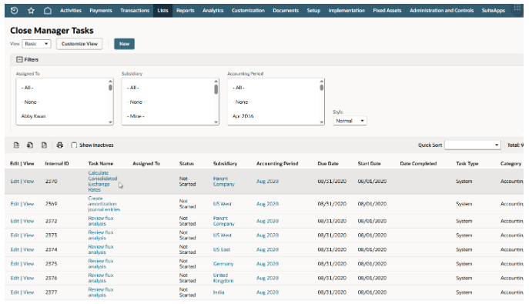Image resolution: width=529 pixels, height=304 pixels.
Task: Open the Customization menu
Action: click(x=248, y=11)
